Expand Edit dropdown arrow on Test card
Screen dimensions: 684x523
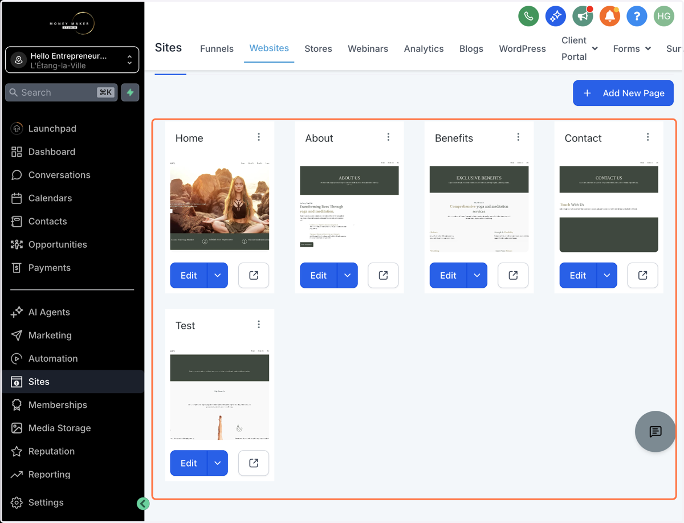tap(218, 463)
